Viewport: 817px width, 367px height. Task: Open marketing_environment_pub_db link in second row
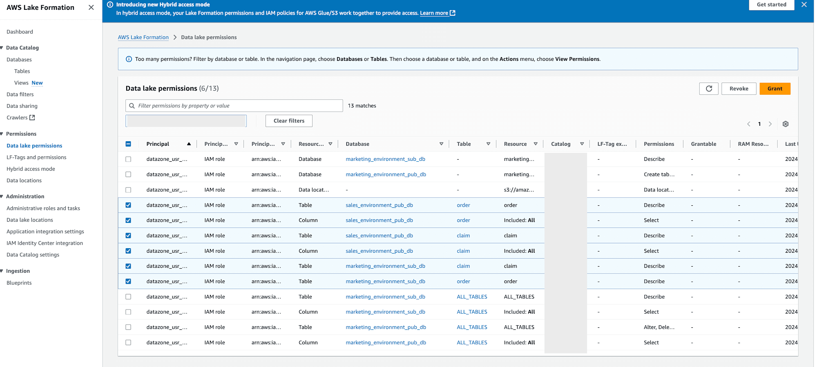(x=386, y=174)
